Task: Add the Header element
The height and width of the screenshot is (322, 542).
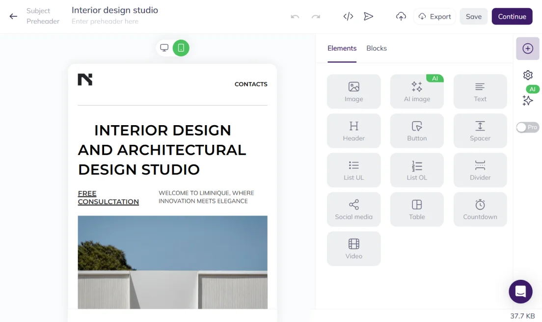Action: [x=353, y=131]
